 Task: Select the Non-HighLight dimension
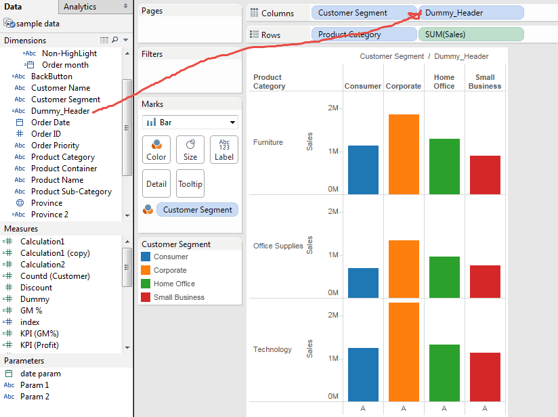69,53
